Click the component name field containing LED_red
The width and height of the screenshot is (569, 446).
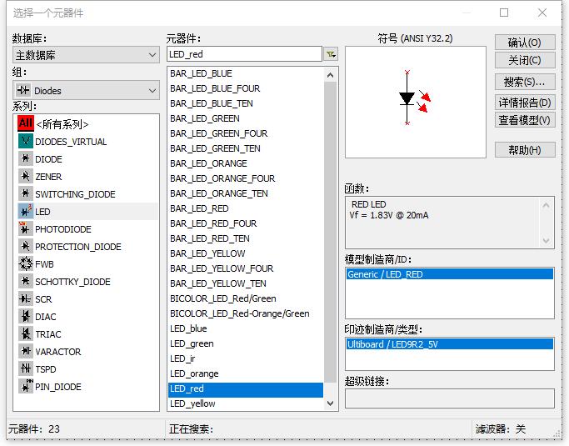244,54
